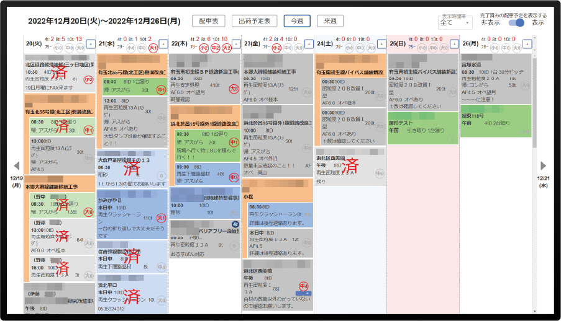Add an entry on Sunday the 25th
Screen dimensions: 561x321
tap(454, 44)
